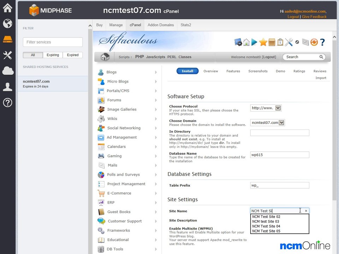Collapse the services filter panel chevron
This screenshot has height=254, width=339.
[90, 26]
